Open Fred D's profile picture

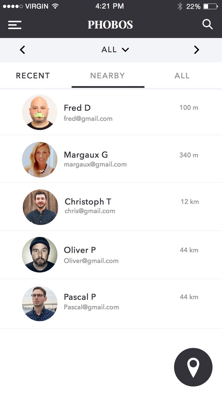click(40, 112)
